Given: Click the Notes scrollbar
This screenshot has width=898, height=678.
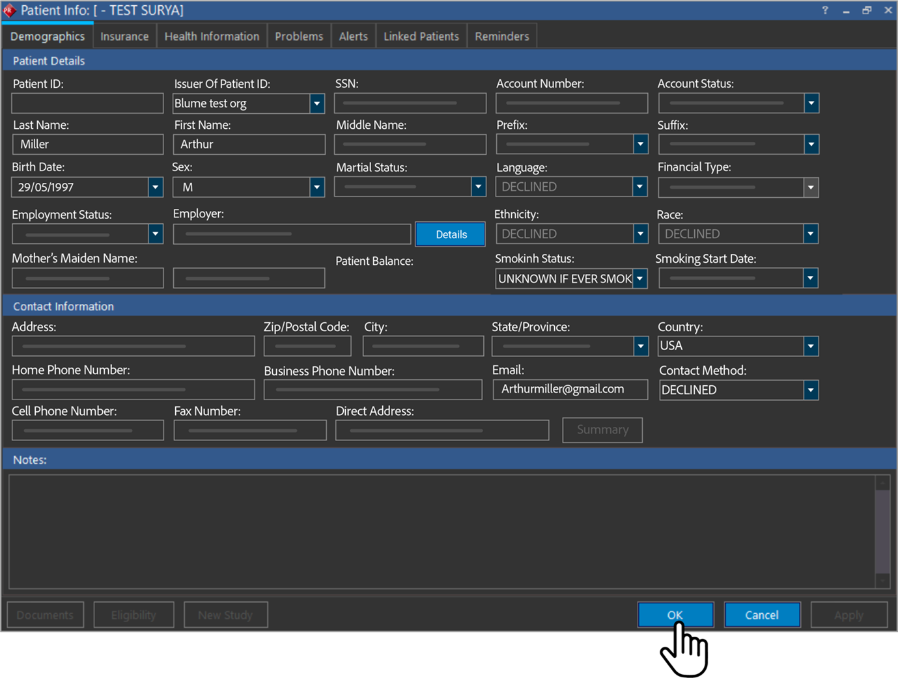Looking at the screenshot, I should pos(882,531).
